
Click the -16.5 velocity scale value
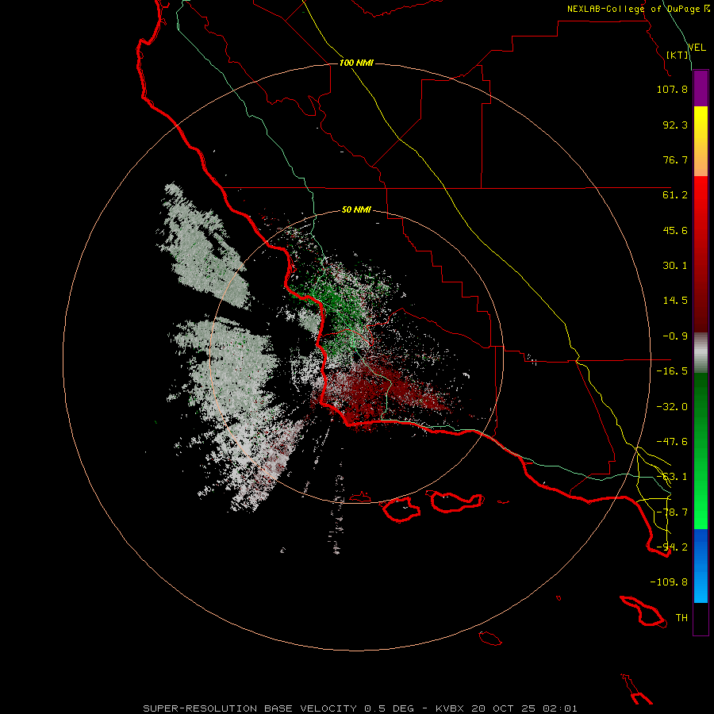coord(672,371)
